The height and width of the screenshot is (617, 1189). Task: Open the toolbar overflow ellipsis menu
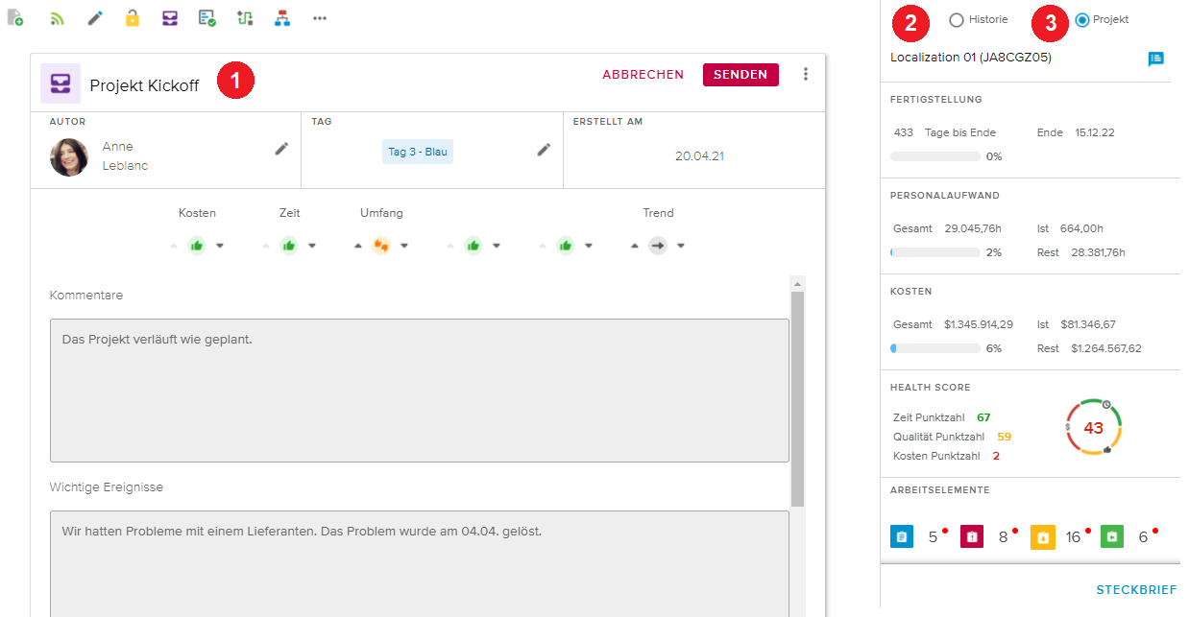click(320, 18)
